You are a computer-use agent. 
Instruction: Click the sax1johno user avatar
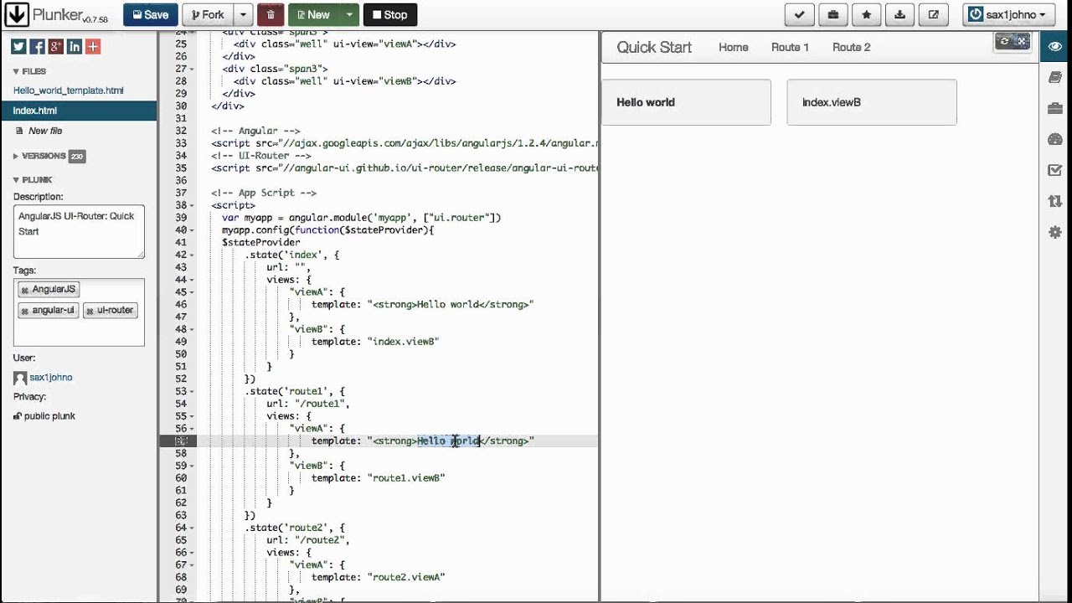tap(20, 378)
